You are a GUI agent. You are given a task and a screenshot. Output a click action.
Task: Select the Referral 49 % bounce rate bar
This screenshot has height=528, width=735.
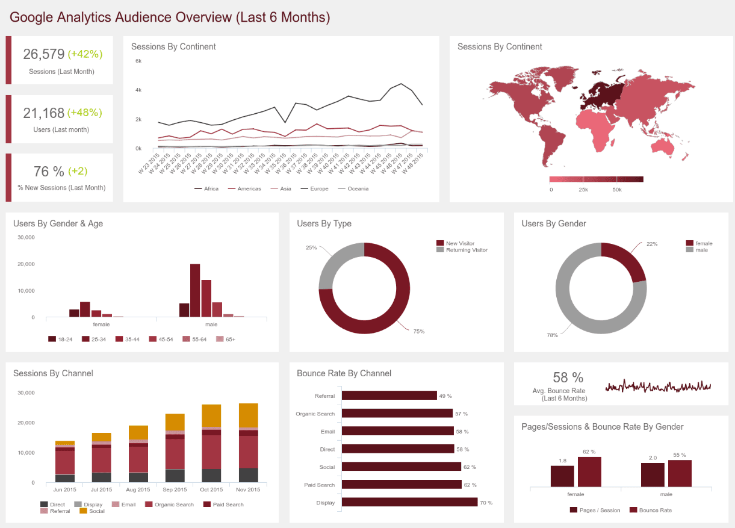click(x=389, y=396)
